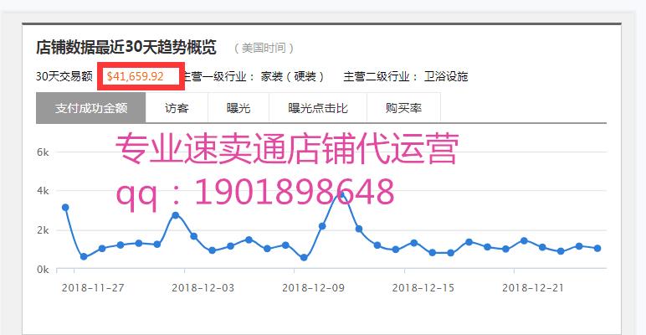
Task: Click the 卫浴设施 industry value
Action: coord(446,76)
